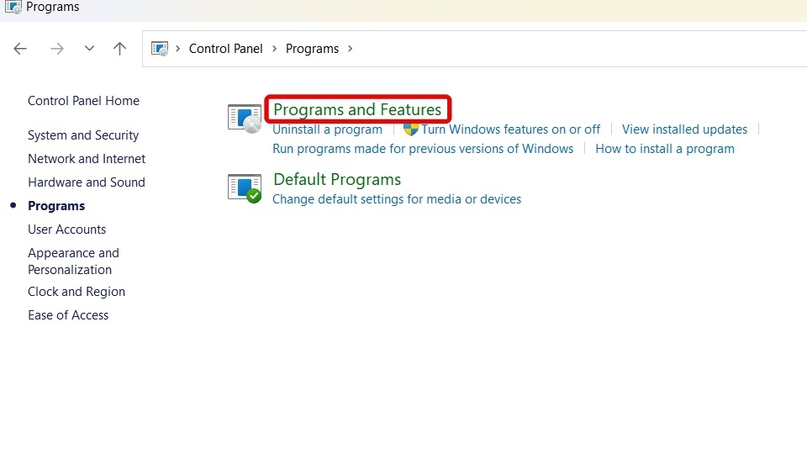Click the Control Panel icon in address bar
Image resolution: width=807 pixels, height=454 pixels.
pos(160,49)
